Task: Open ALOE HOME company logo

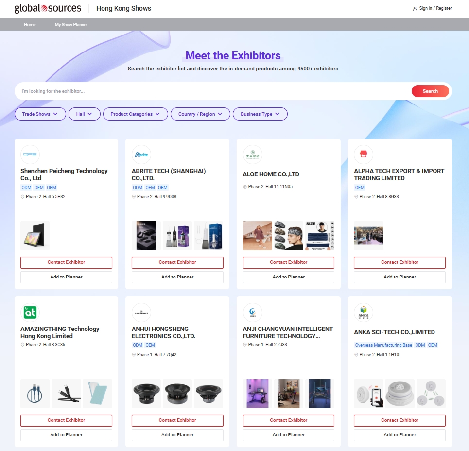Action: tap(252, 155)
